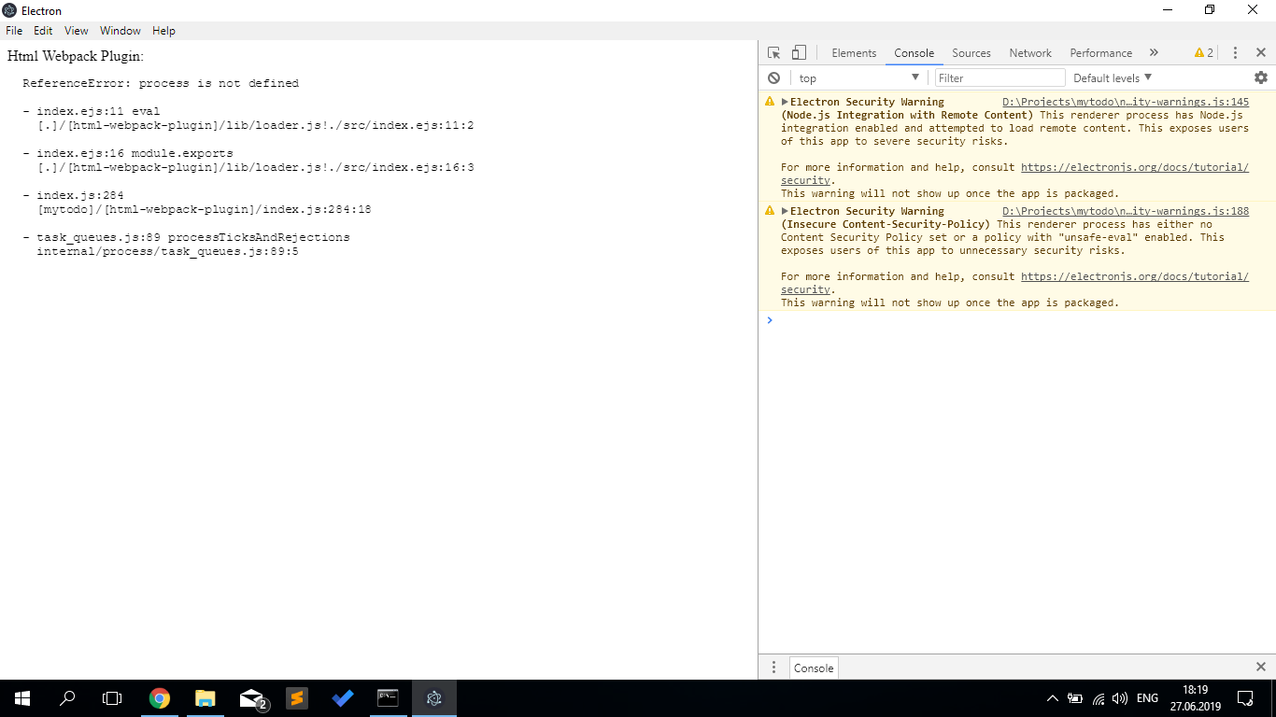The width and height of the screenshot is (1276, 717).
Task: Open the Default levels dropdown
Action: click(1113, 78)
